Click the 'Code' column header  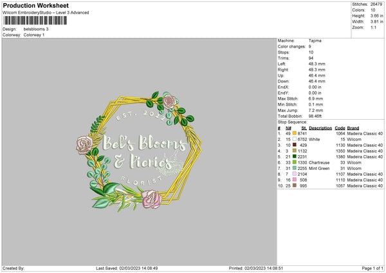coord(340,128)
